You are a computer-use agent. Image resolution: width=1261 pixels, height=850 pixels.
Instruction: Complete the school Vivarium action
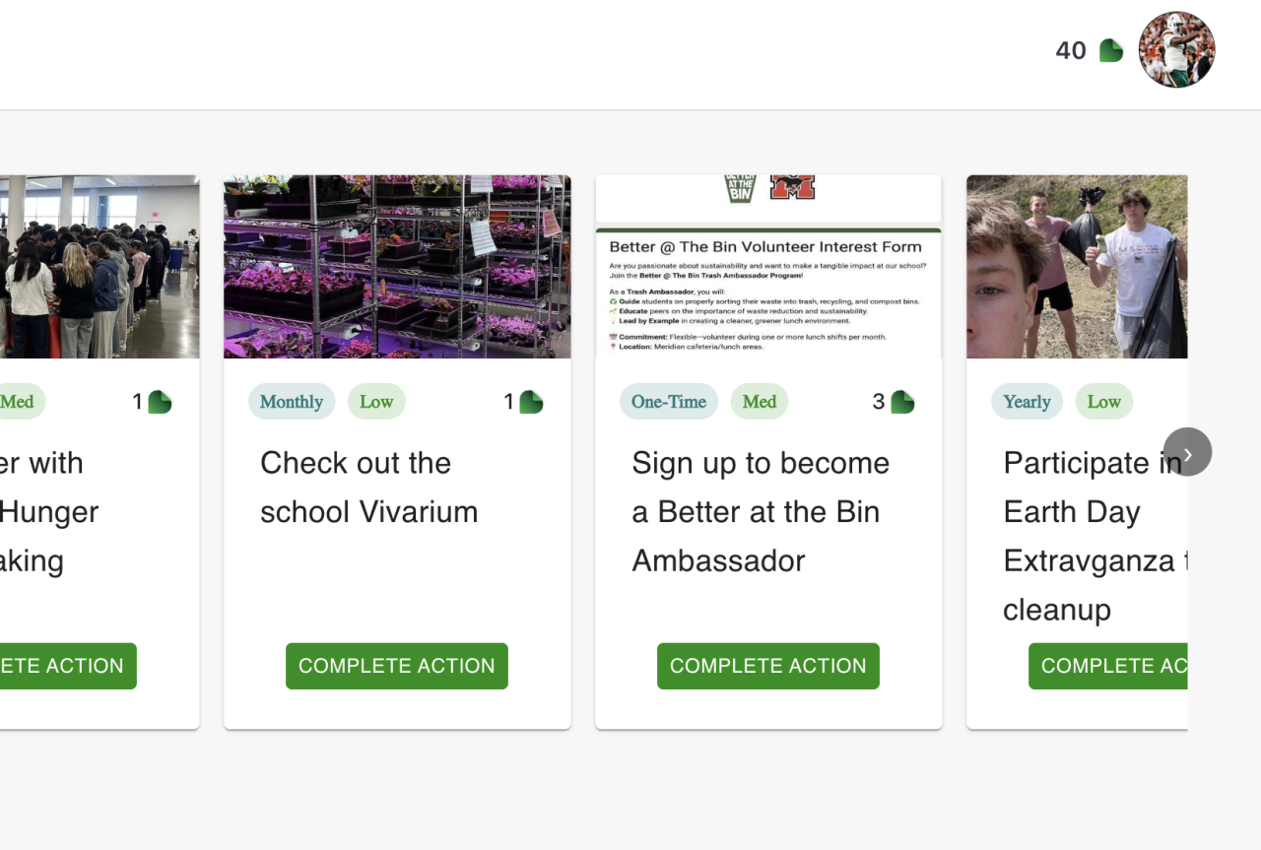(397, 666)
